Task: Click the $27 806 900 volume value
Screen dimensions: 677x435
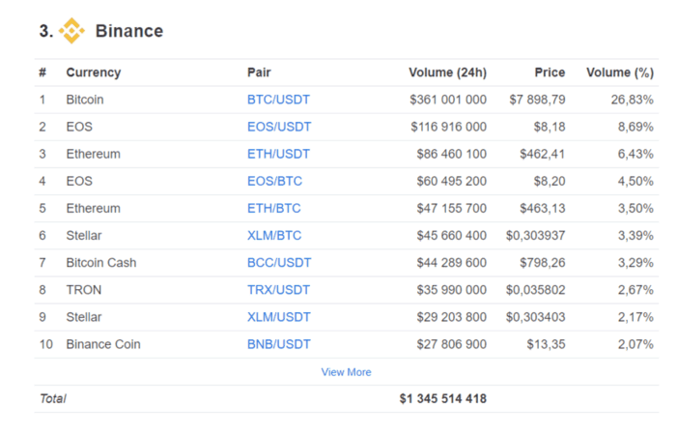Action: pos(452,344)
